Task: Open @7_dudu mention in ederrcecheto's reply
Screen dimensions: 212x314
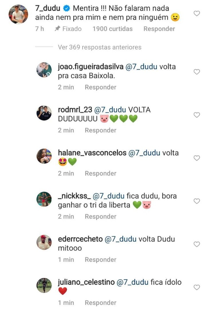Action: 121,239
